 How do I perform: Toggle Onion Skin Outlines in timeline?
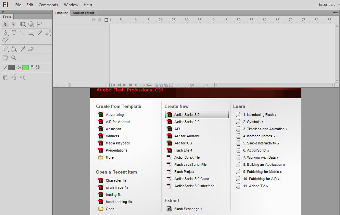click(x=161, y=85)
